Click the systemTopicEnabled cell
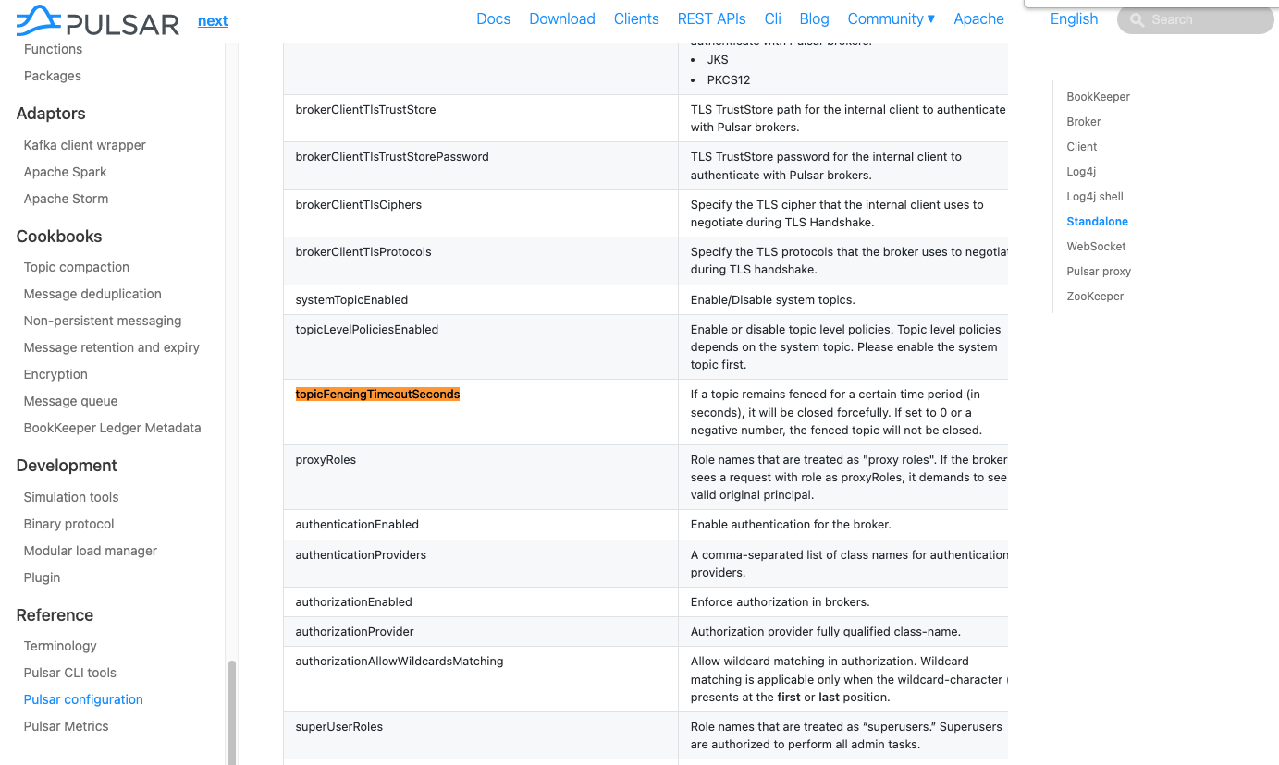Image resolution: width=1279 pixels, height=765 pixels. click(x=481, y=299)
